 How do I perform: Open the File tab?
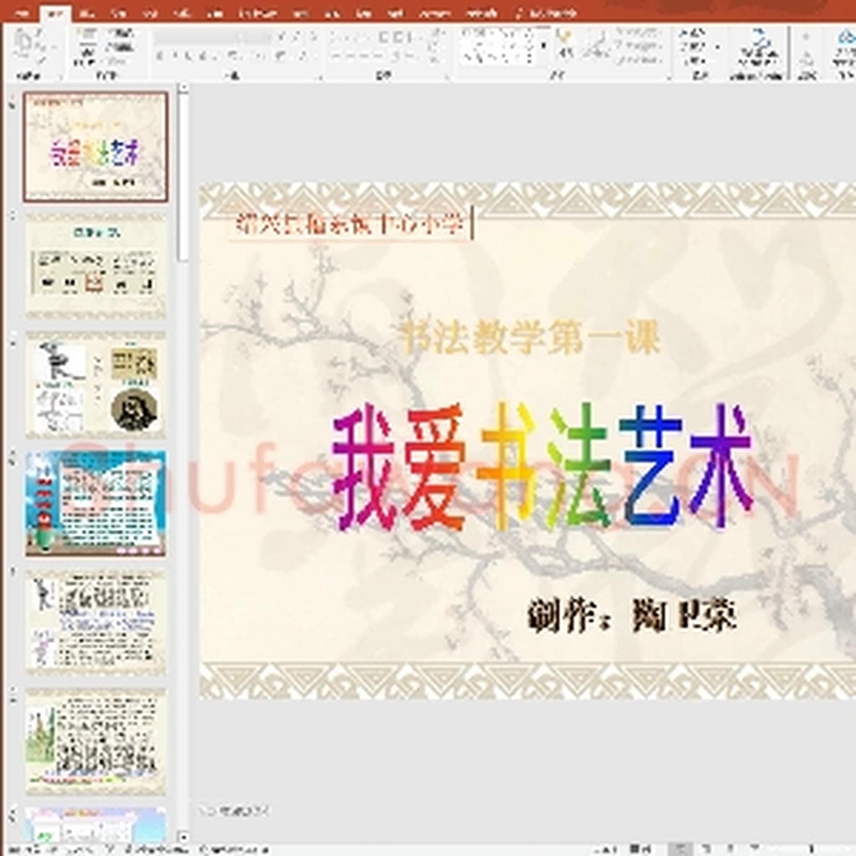[x=23, y=13]
